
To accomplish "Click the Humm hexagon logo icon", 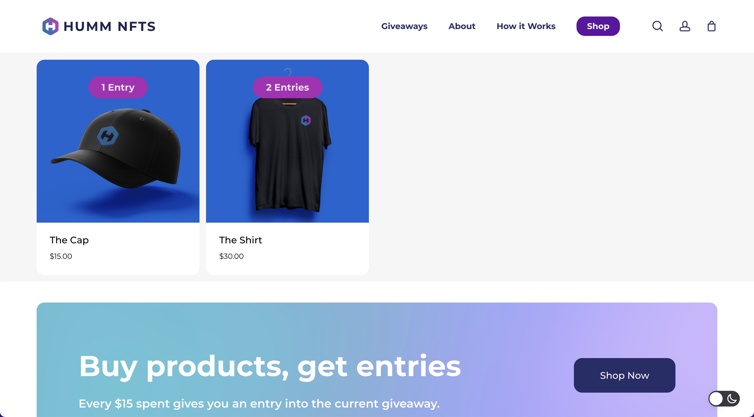I will coord(50,26).
